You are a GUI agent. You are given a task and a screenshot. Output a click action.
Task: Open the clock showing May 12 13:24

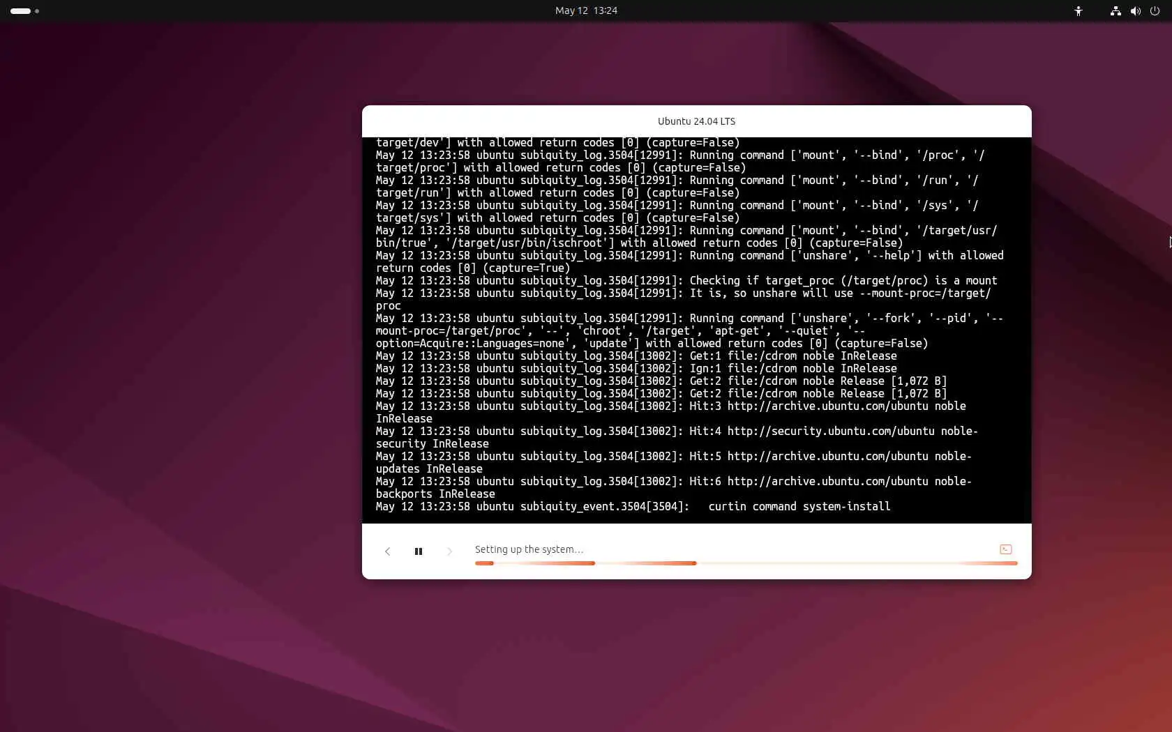(586, 10)
